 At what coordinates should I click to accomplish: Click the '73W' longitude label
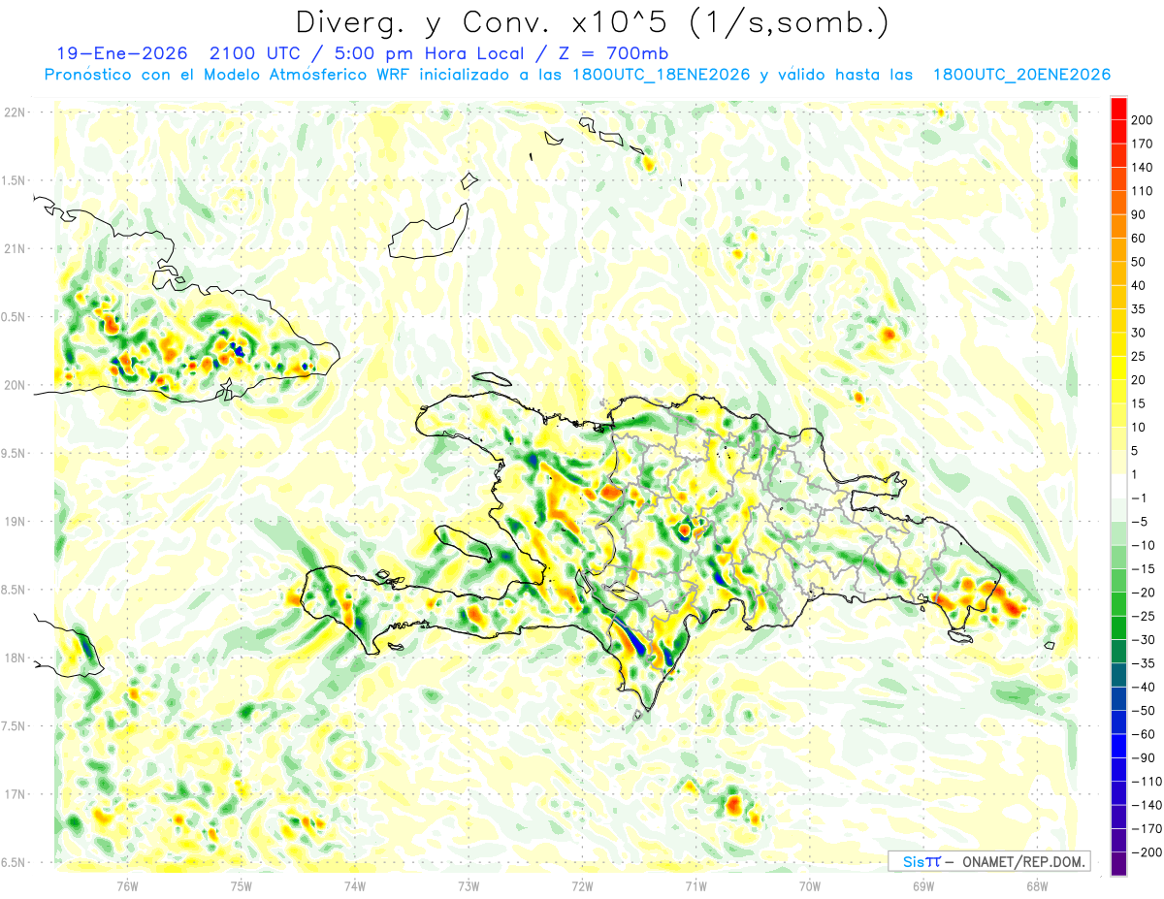click(469, 886)
